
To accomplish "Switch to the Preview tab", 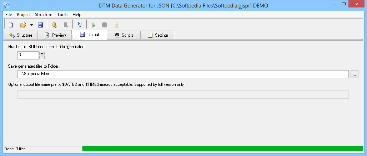I will click(x=55, y=35).
